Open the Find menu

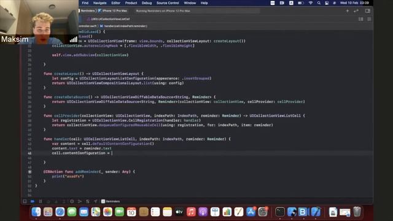(85, 3)
